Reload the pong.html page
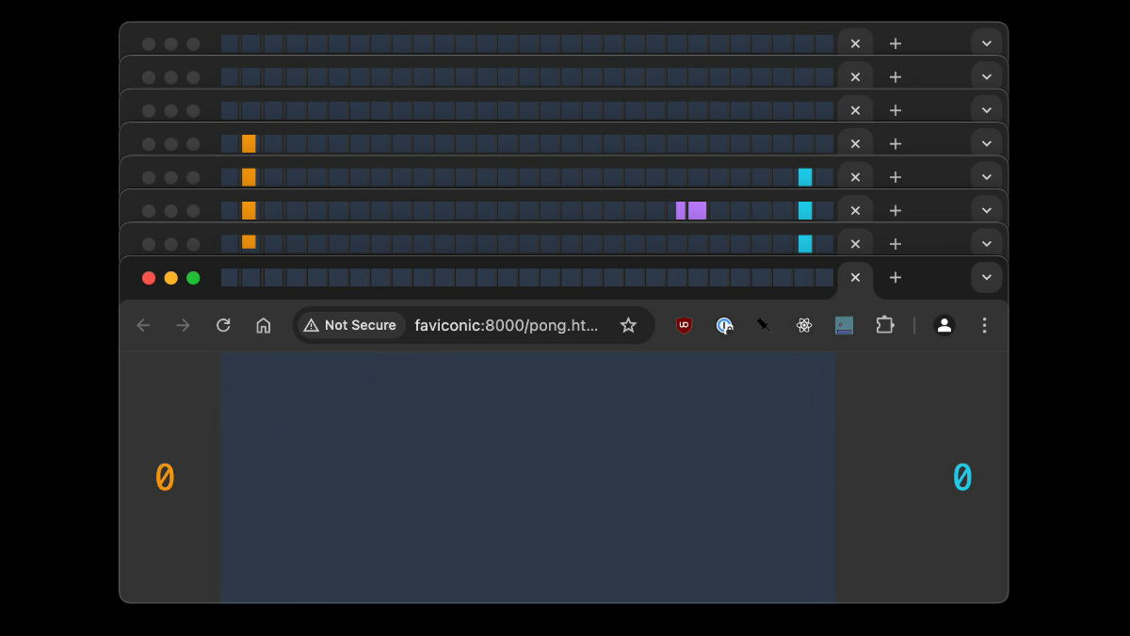 point(223,325)
